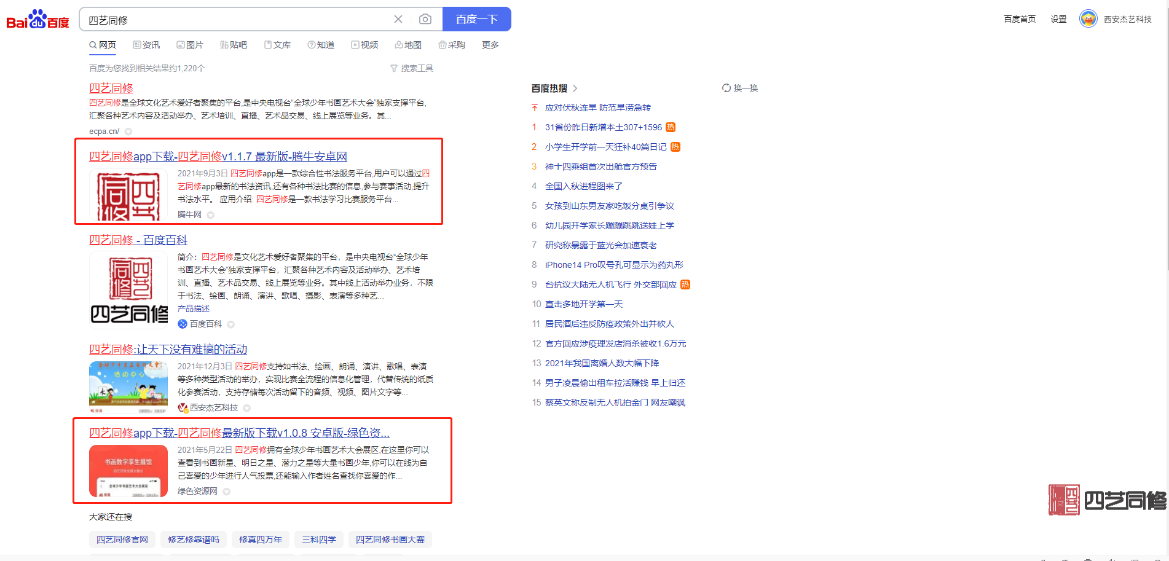Refresh hot list with 换一换
This screenshot has width=1169, height=561.
pyautogui.click(x=740, y=88)
